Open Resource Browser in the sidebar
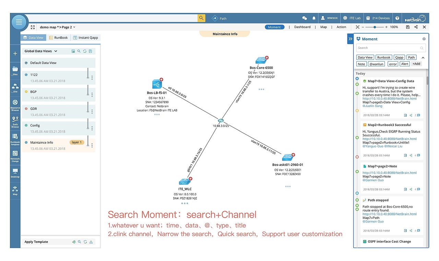This screenshot has height=261, width=439. (15, 105)
